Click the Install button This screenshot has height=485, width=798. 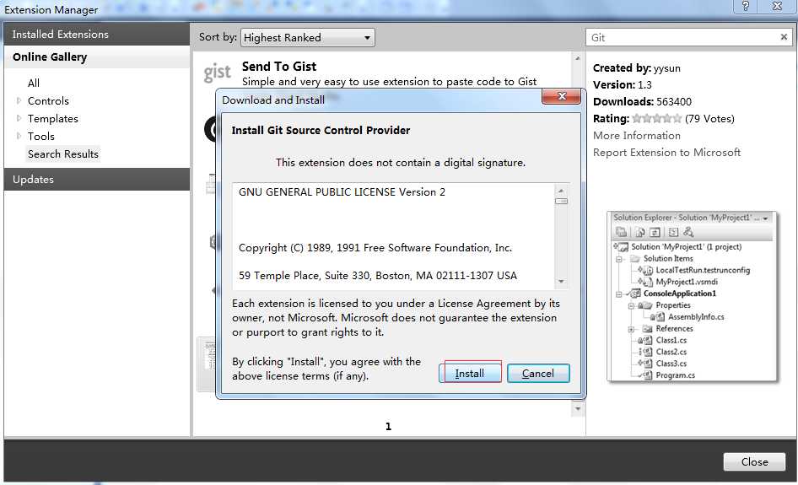470,373
